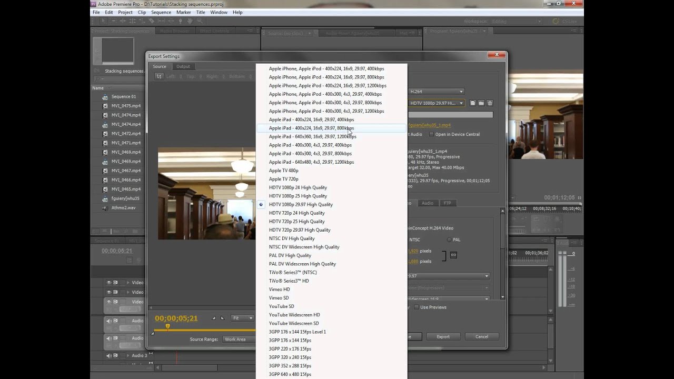Click the Export button
674x379 pixels.
pos(443,336)
